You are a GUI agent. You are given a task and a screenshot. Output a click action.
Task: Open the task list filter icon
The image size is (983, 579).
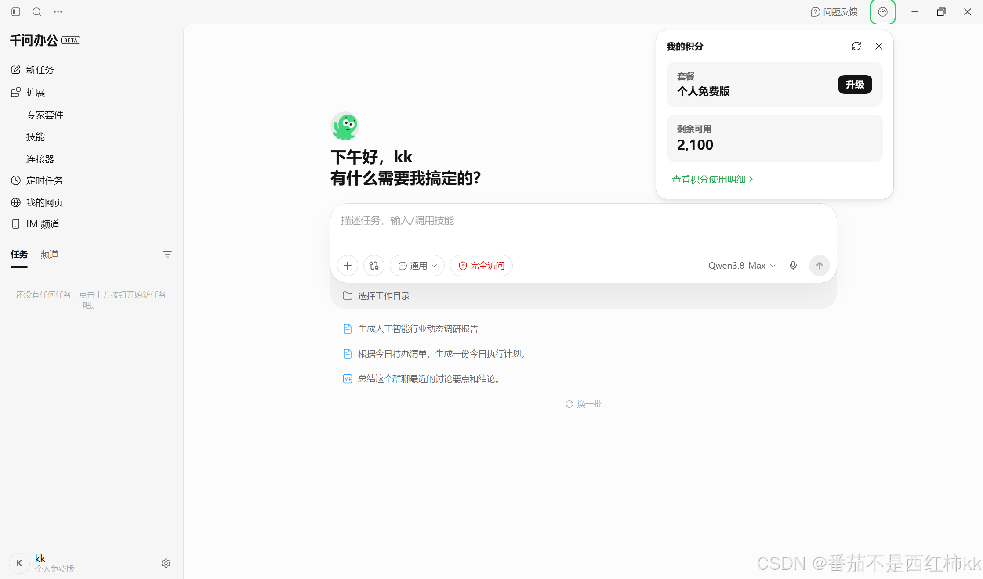[x=167, y=254]
